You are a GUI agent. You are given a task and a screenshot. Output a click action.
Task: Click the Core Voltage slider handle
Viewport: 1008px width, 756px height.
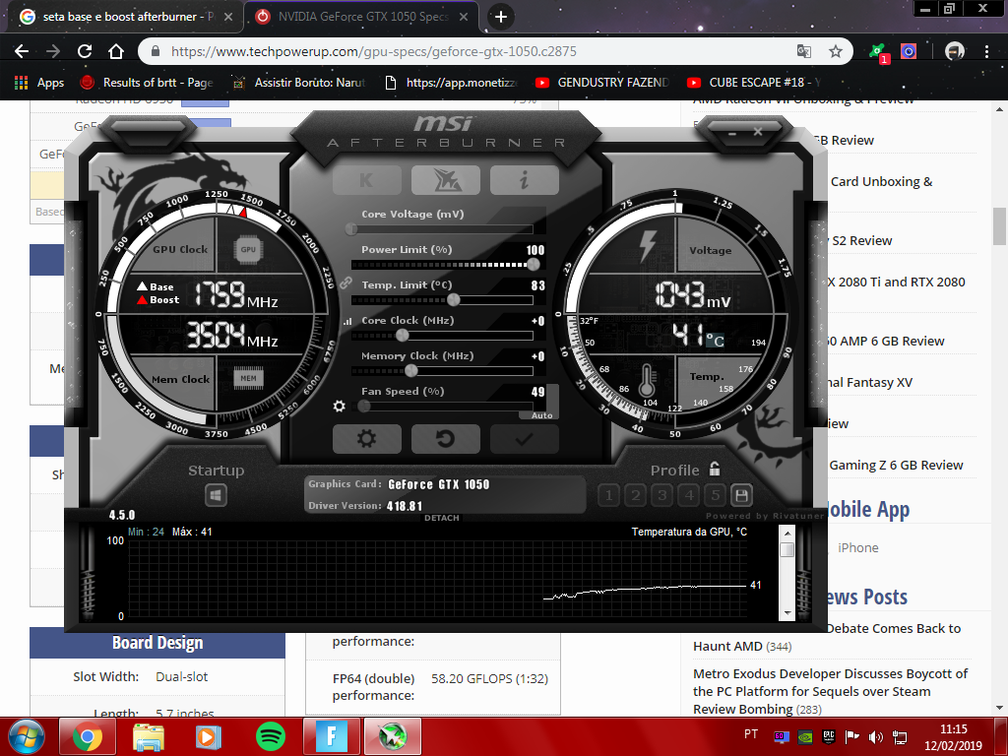click(x=351, y=228)
